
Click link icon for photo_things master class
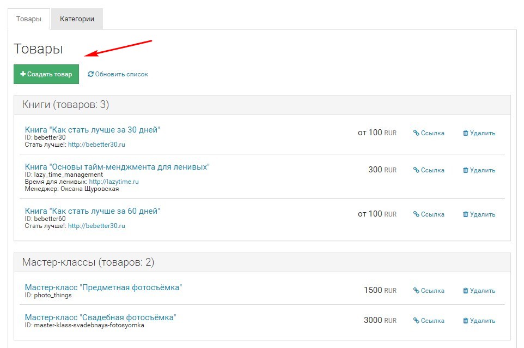[x=416, y=291]
